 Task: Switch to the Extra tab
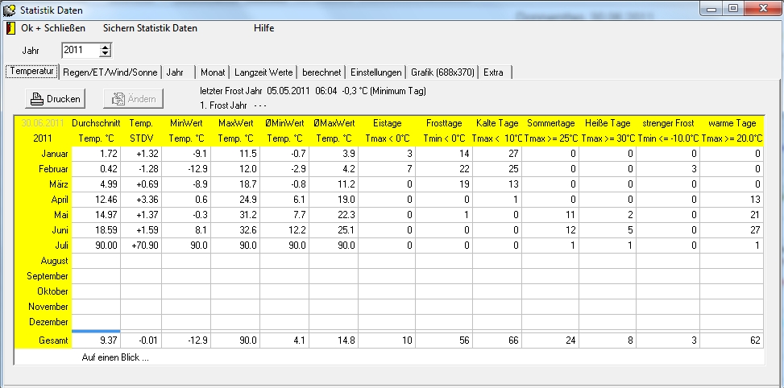point(494,72)
